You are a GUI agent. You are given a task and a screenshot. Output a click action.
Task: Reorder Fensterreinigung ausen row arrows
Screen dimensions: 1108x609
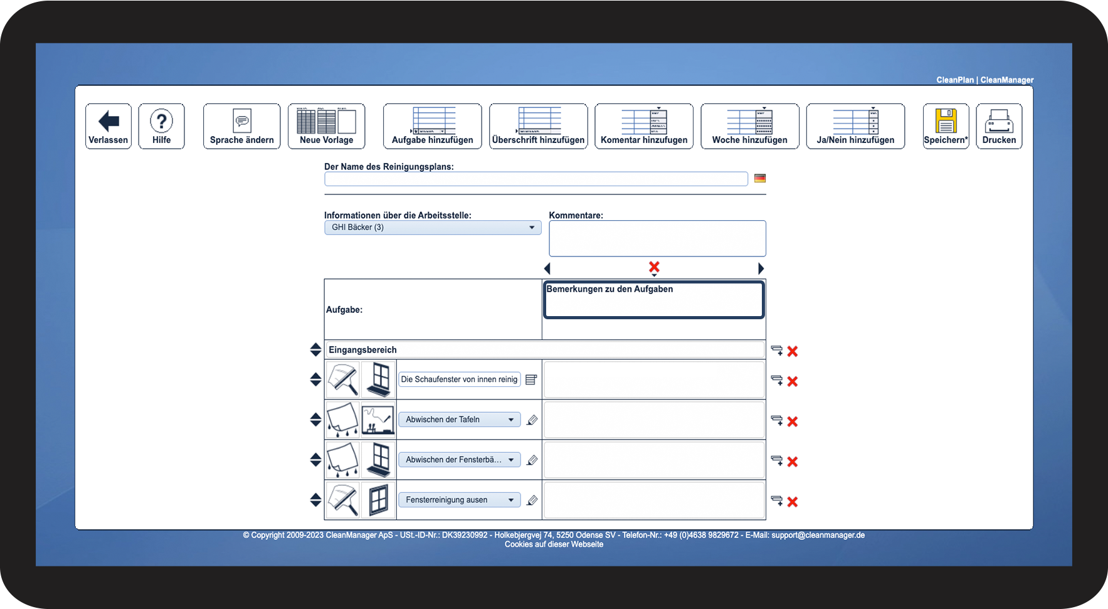coord(315,500)
